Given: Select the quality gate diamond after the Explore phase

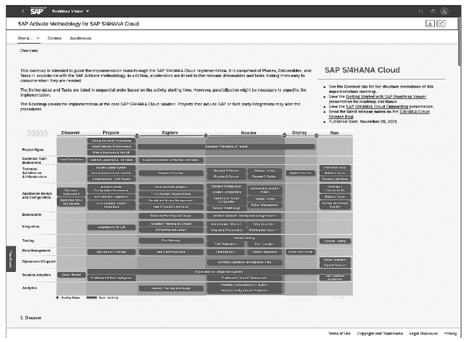Looking at the screenshot, I should [x=205, y=136].
